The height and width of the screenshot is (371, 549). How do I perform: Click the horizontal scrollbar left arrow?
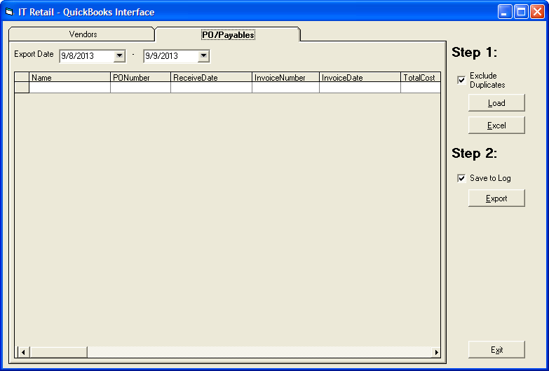[23, 352]
